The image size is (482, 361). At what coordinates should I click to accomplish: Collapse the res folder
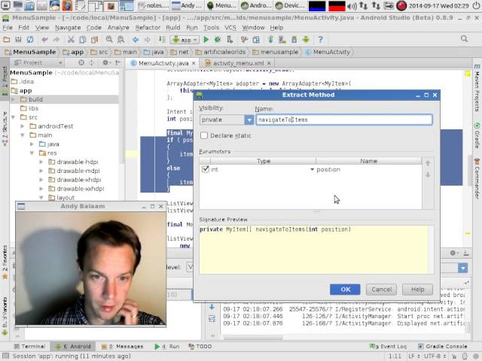[x=32, y=153]
